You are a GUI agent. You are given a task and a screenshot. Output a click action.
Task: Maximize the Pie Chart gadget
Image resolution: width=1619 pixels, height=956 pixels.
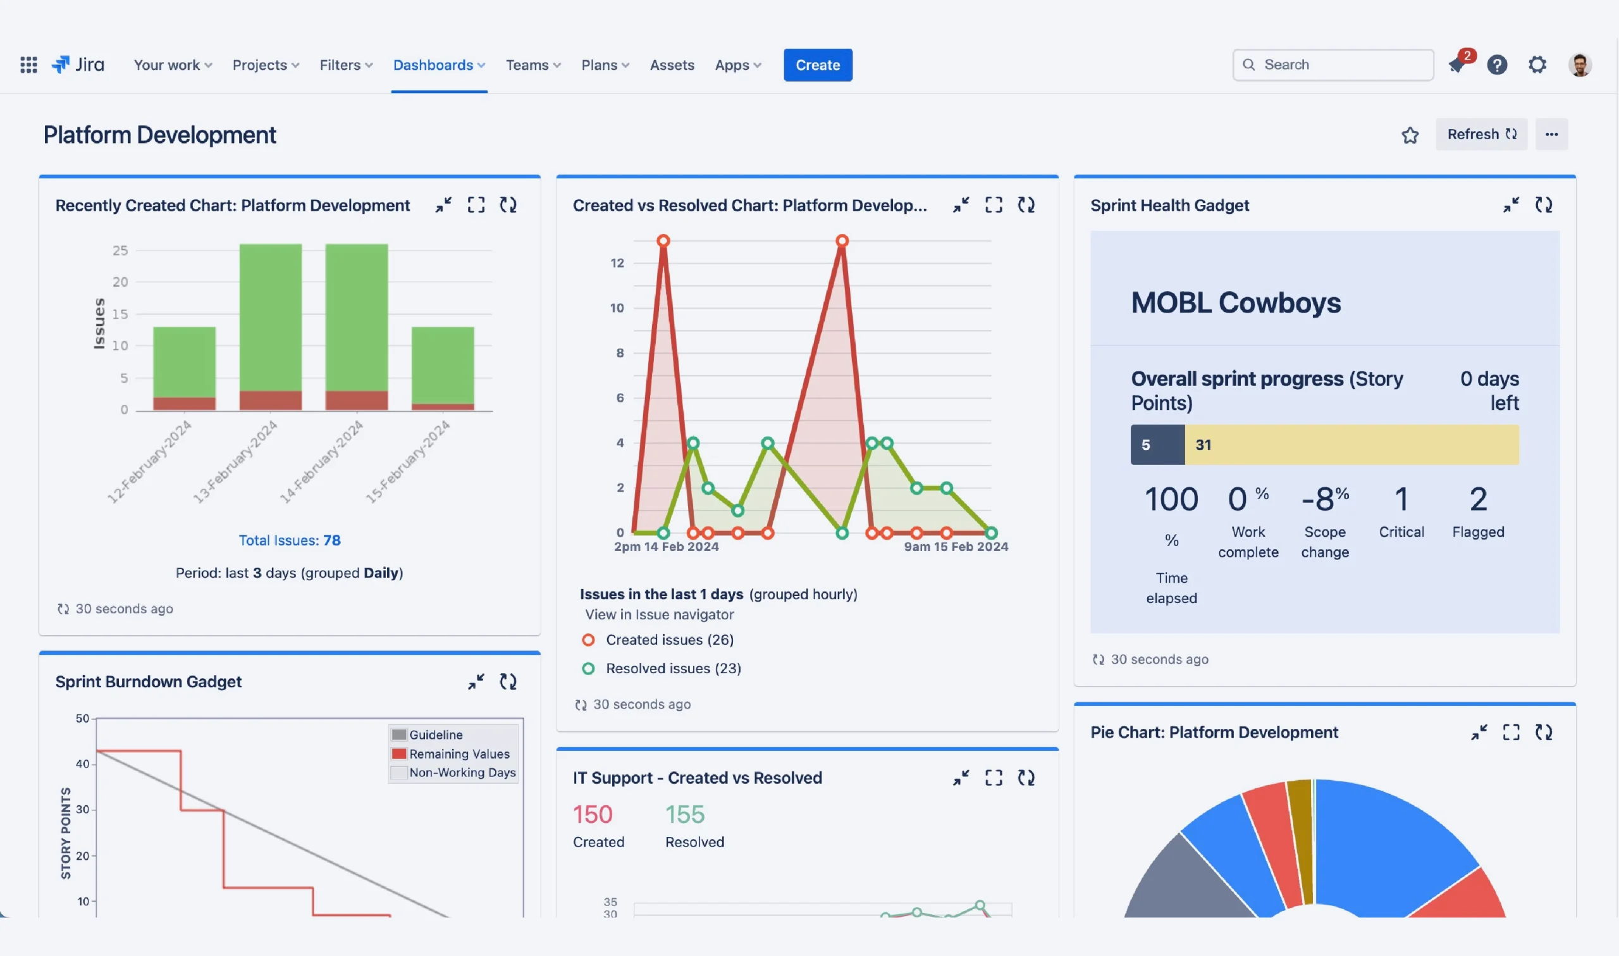coord(1511,732)
